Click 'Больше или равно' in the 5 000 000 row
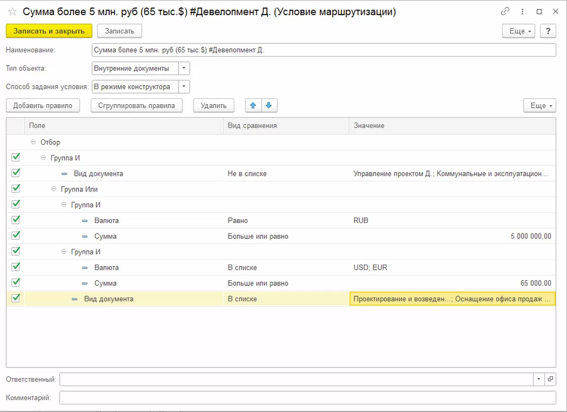 pos(286,236)
